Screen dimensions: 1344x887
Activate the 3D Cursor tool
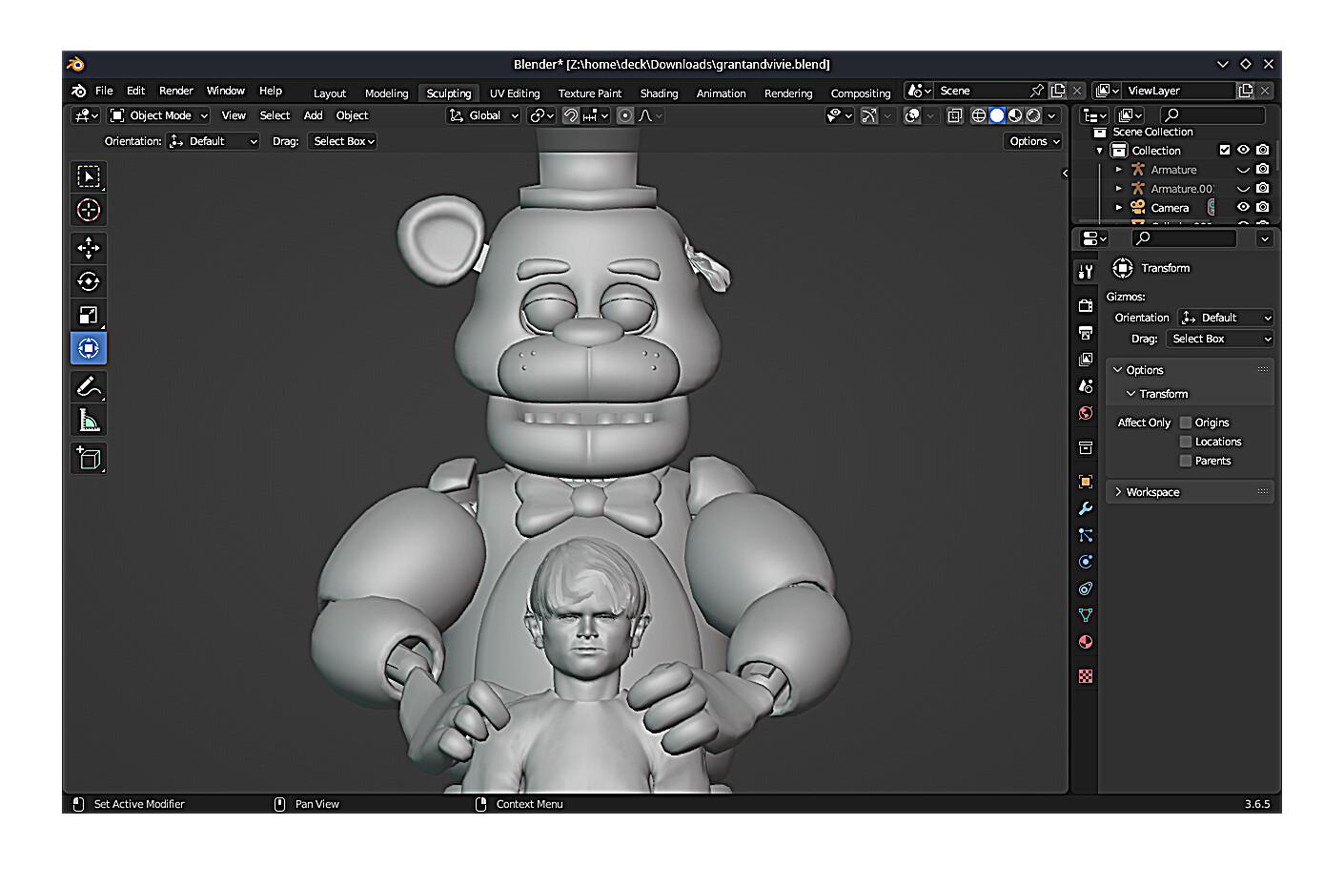[x=89, y=210]
